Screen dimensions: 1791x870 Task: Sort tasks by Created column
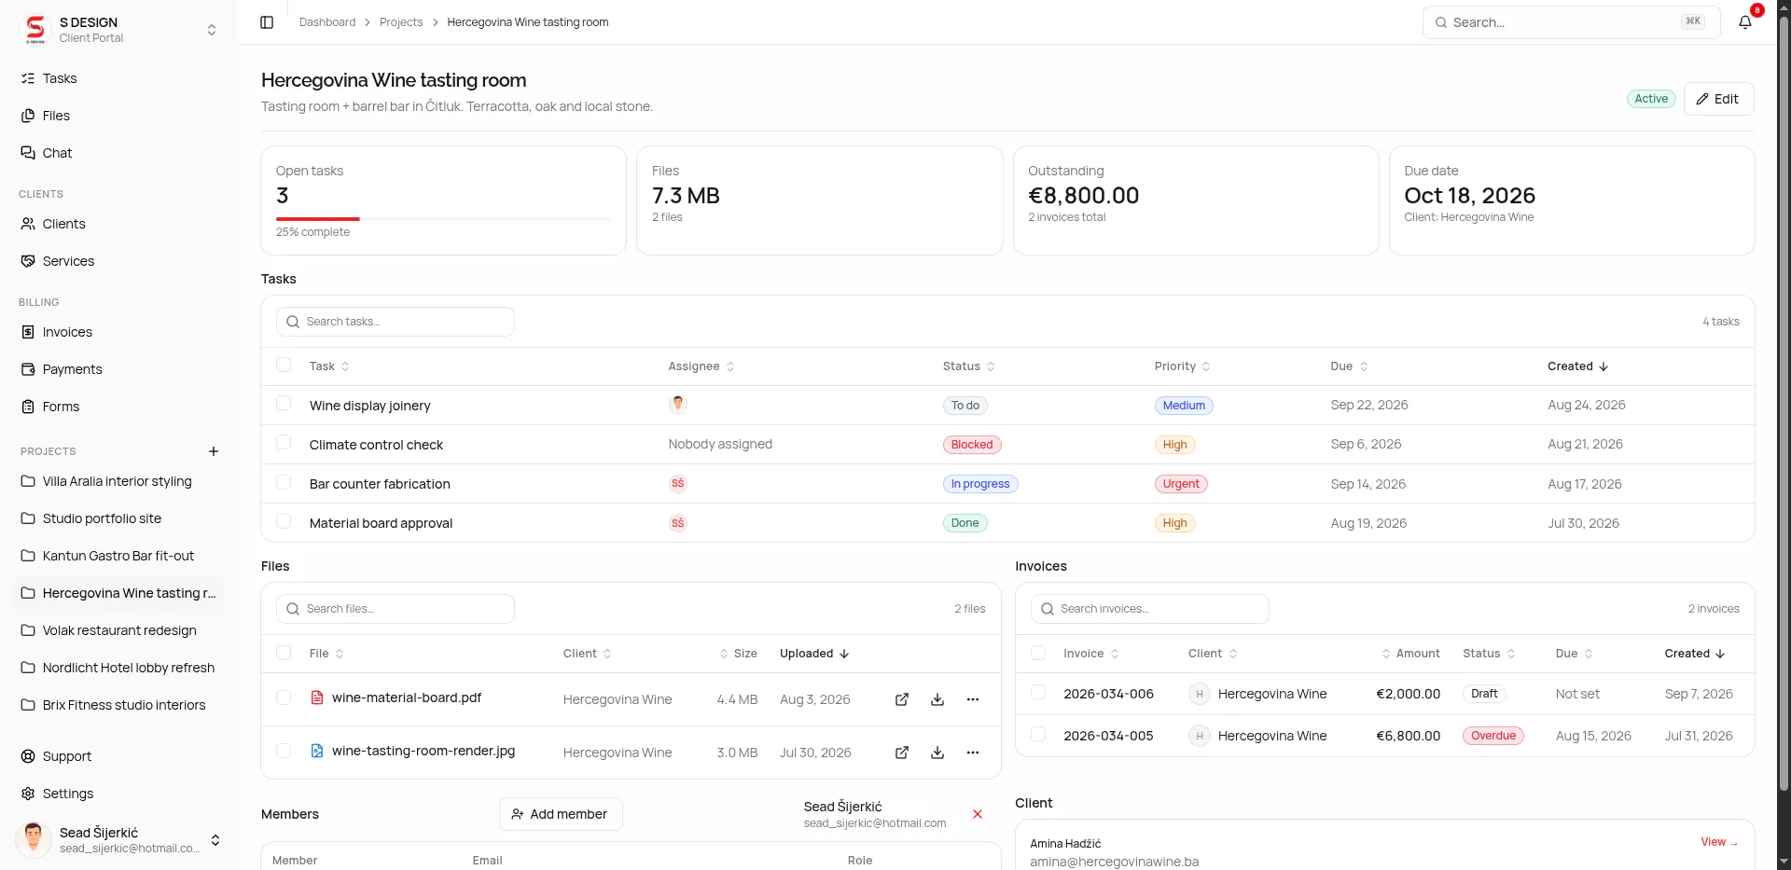[x=1578, y=366]
